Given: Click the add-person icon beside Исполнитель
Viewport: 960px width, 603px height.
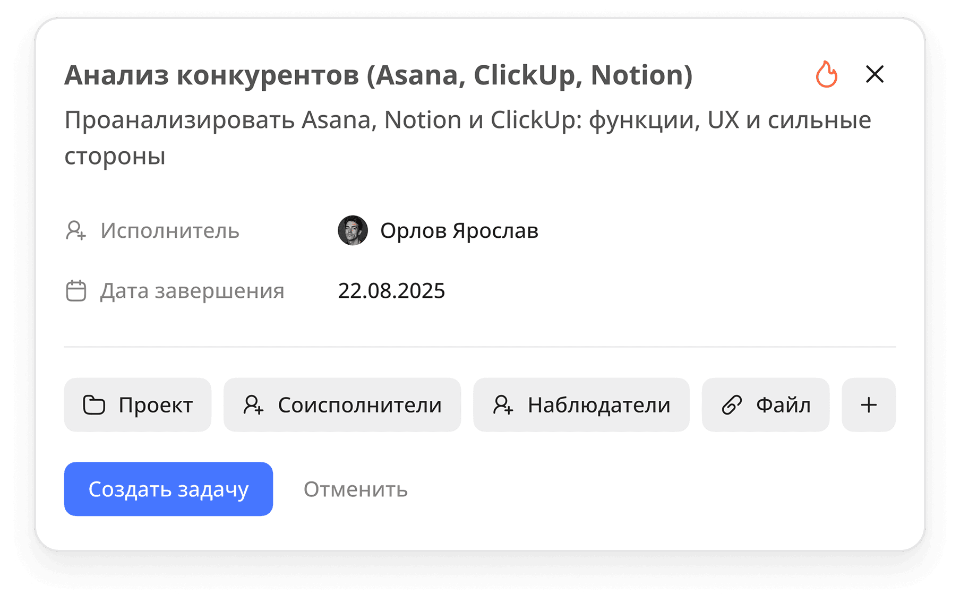Looking at the screenshot, I should [76, 231].
